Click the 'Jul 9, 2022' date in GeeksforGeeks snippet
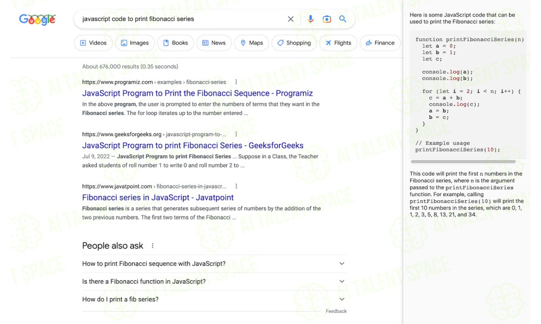 (96, 156)
